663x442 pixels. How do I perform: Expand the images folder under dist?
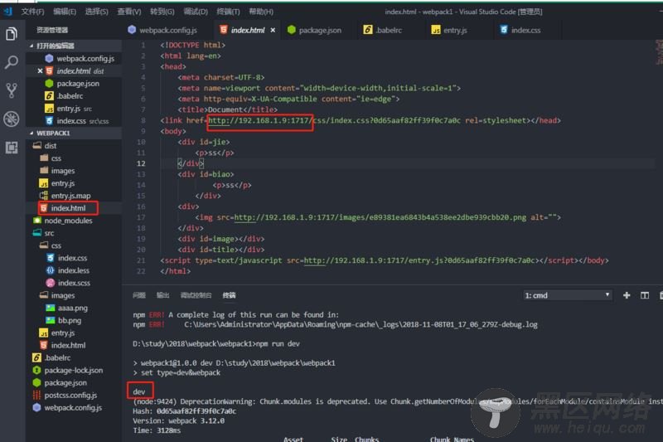click(x=63, y=171)
